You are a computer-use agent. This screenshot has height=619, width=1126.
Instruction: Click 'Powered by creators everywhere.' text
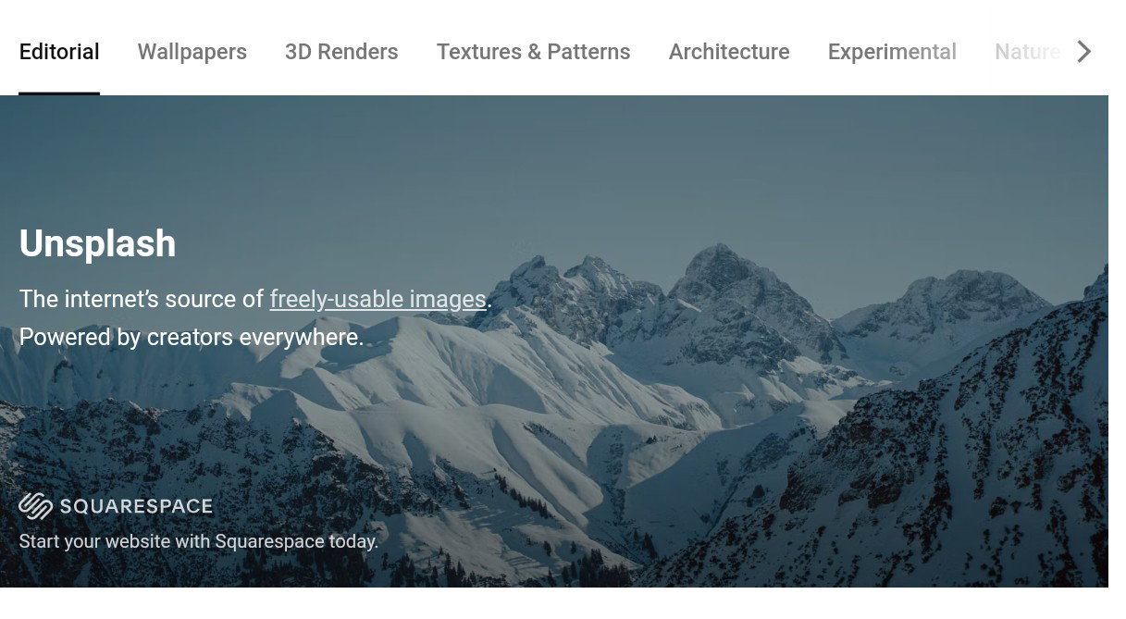click(x=192, y=337)
